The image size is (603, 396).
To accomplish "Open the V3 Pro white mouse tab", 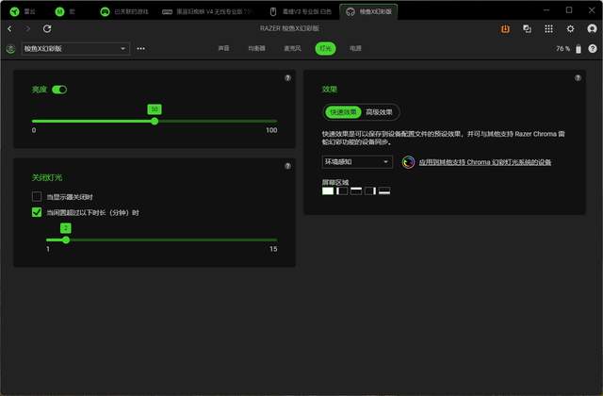I will pos(301,11).
